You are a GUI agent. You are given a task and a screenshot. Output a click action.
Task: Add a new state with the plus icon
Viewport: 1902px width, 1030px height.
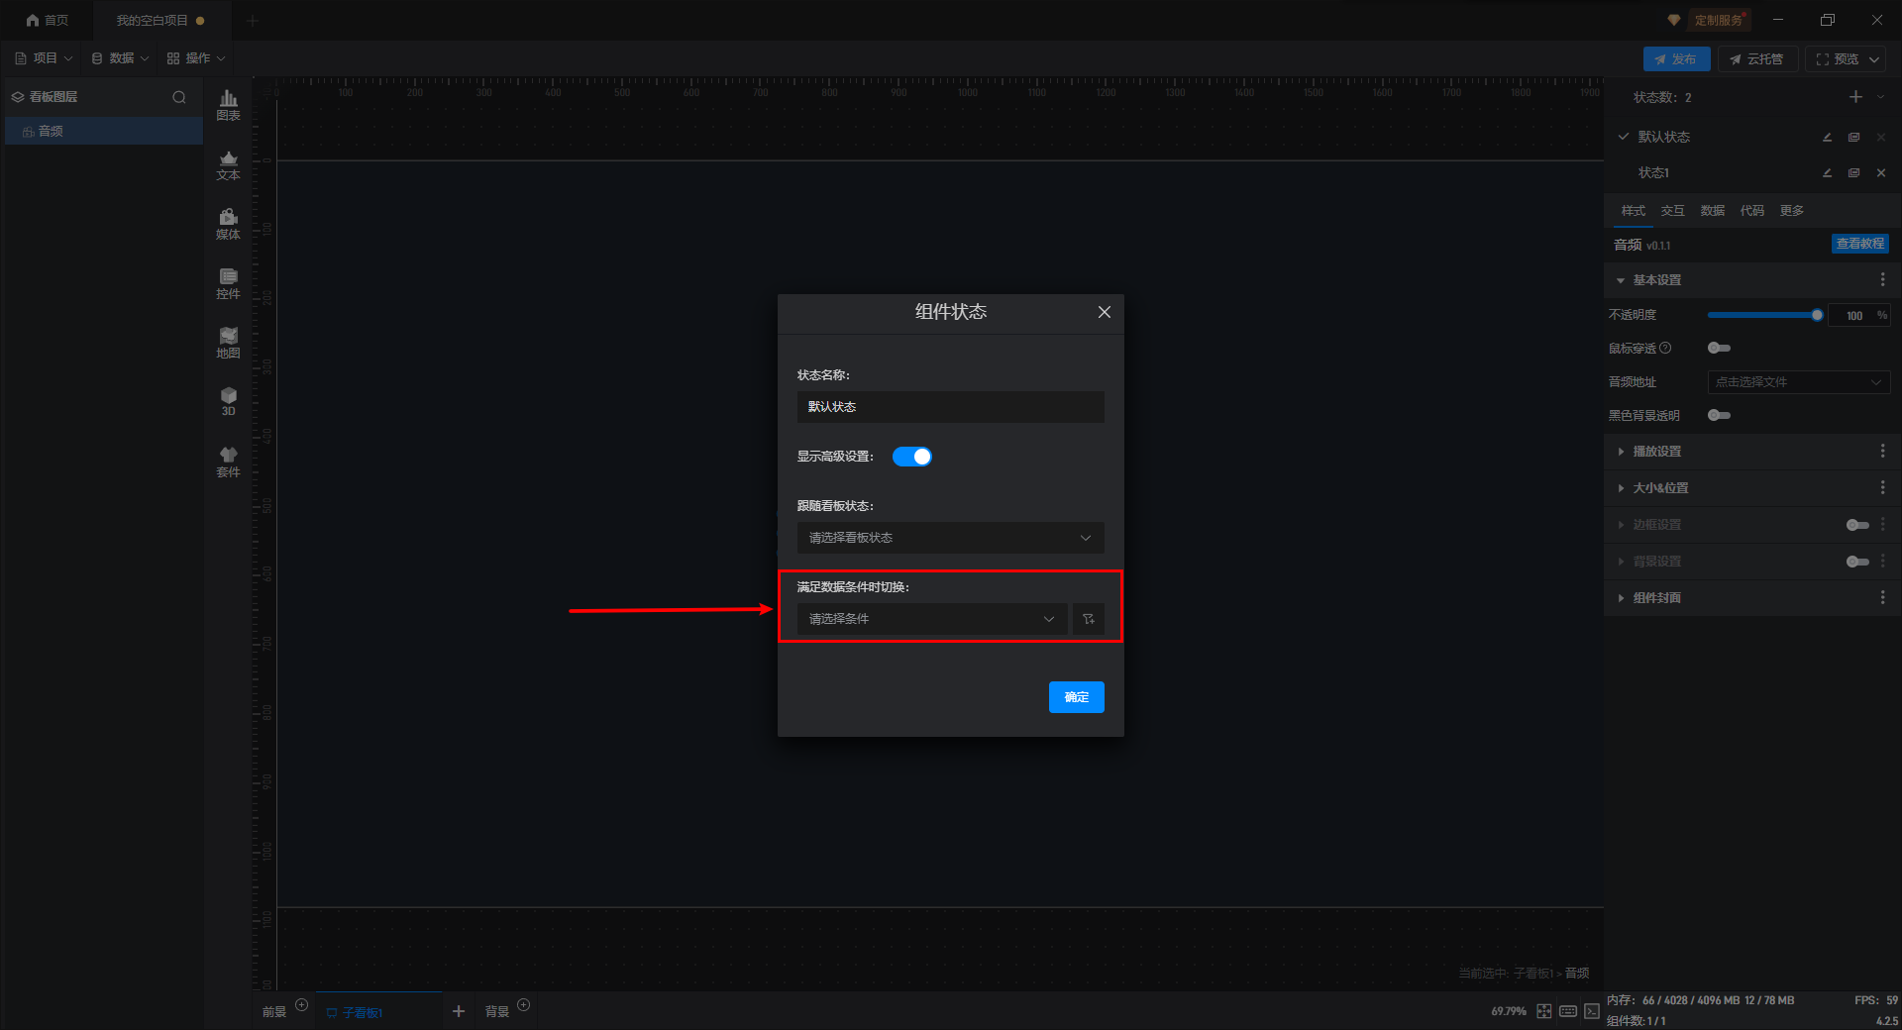pyautogui.click(x=1855, y=97)
